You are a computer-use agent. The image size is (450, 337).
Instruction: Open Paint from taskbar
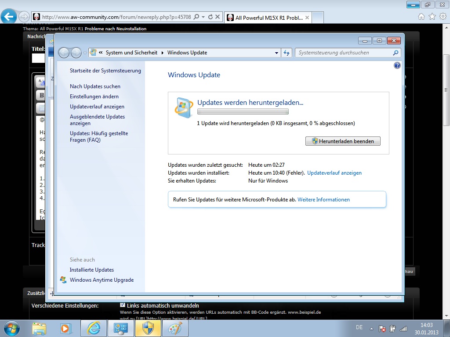coord(175,328)
